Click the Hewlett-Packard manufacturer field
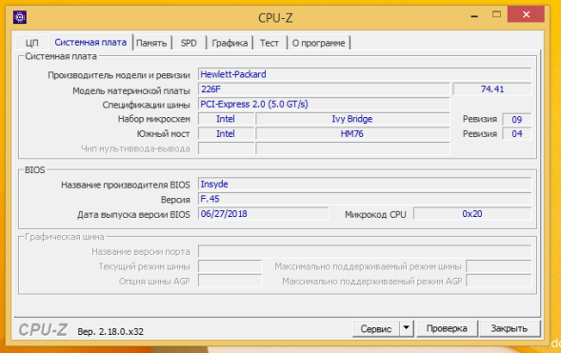 click(365, 74)
